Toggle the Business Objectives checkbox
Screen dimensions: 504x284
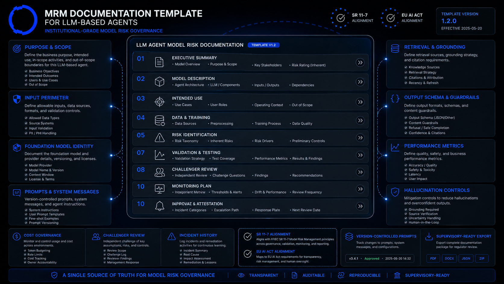pos(26,71)
